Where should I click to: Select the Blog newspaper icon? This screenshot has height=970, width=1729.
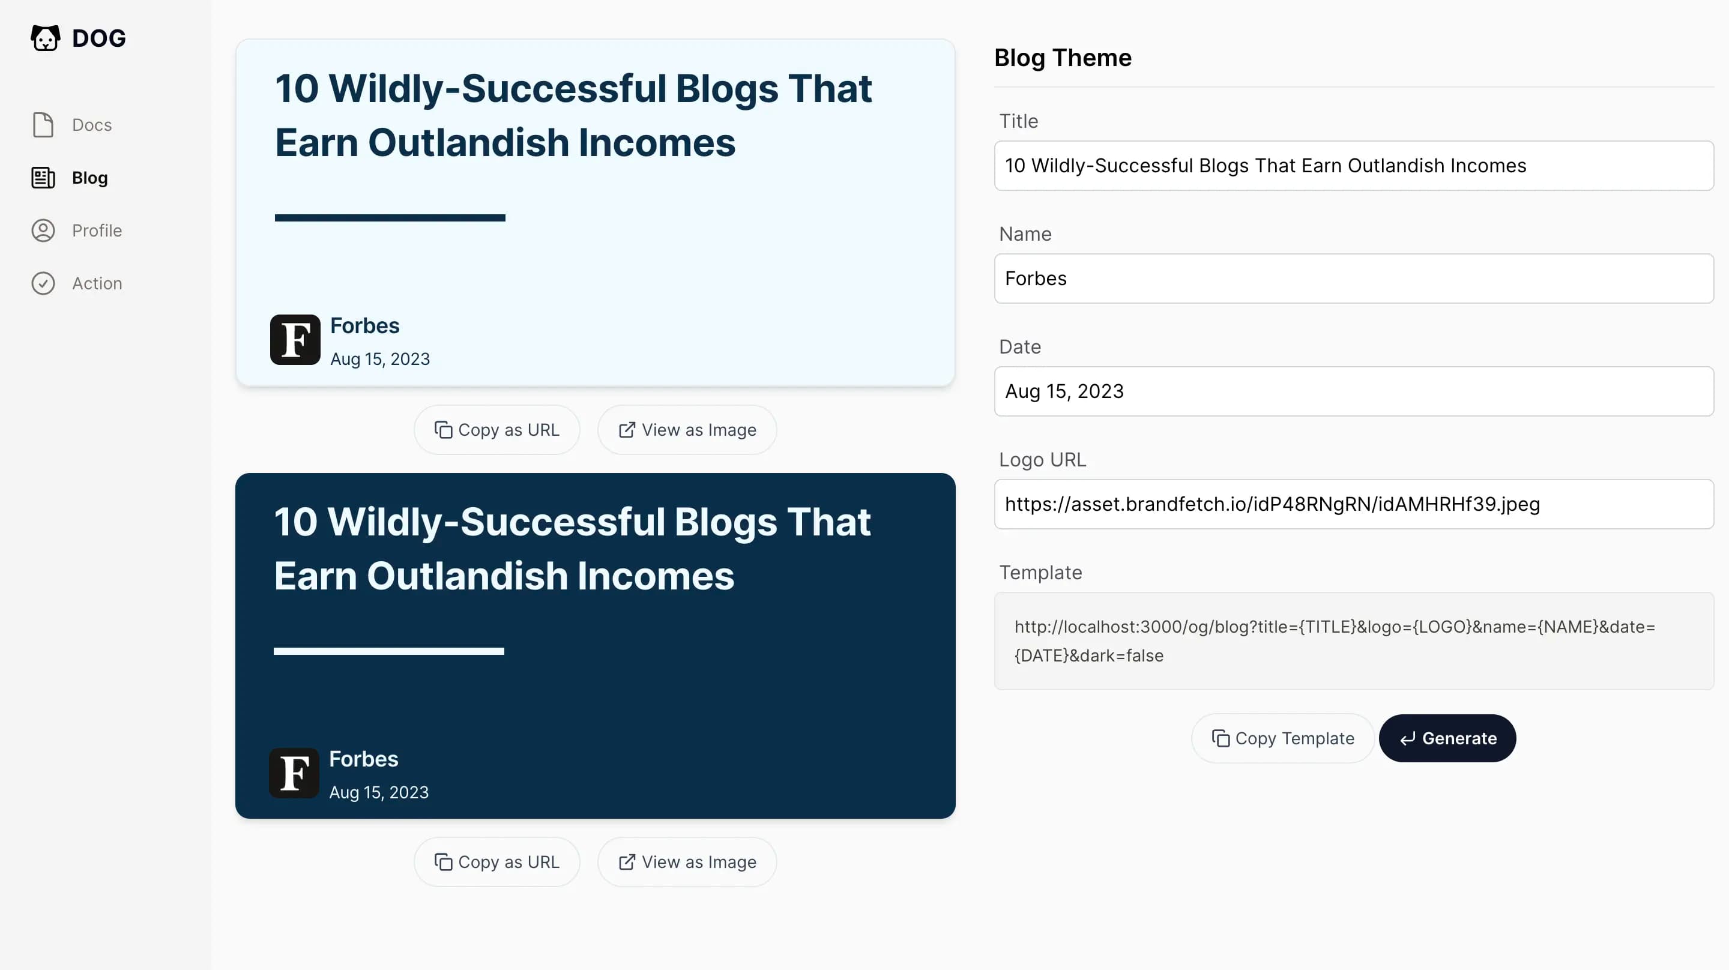coord(43,178)
